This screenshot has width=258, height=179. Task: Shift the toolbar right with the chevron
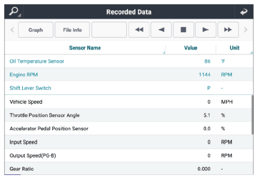[x=246, y=30]
